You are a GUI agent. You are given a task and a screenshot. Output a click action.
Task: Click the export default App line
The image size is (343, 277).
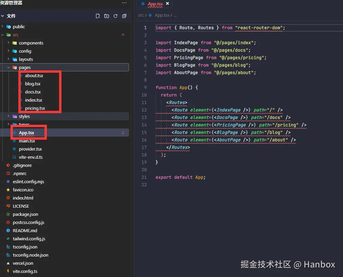pyautogui.click(x=180, y=177)
